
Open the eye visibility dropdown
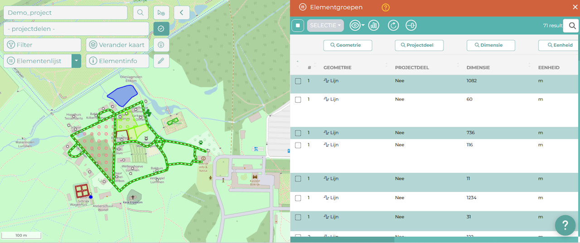click(357, 25)
